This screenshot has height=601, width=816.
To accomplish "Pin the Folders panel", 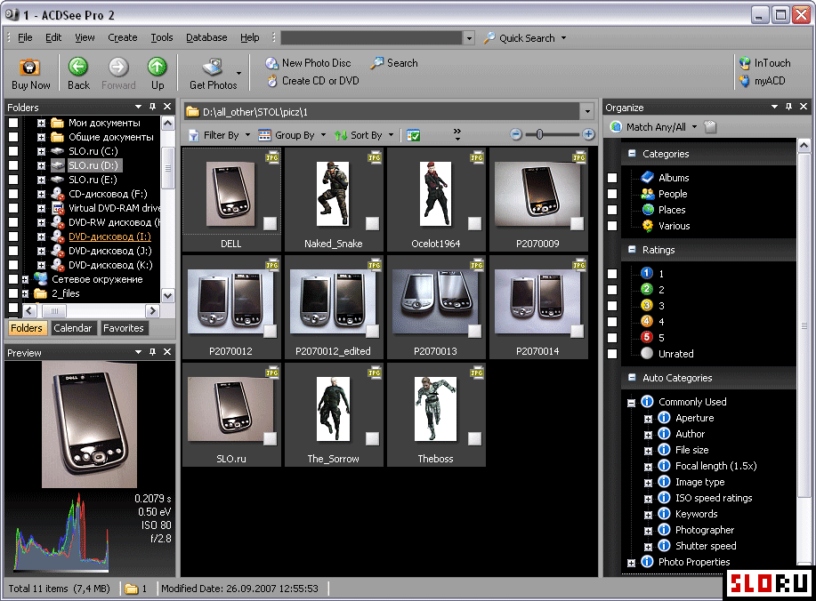I will click(152, 107).
